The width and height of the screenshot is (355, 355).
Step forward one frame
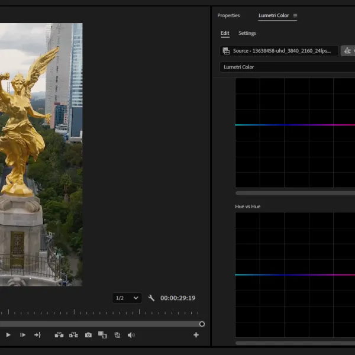coord(22,335)
